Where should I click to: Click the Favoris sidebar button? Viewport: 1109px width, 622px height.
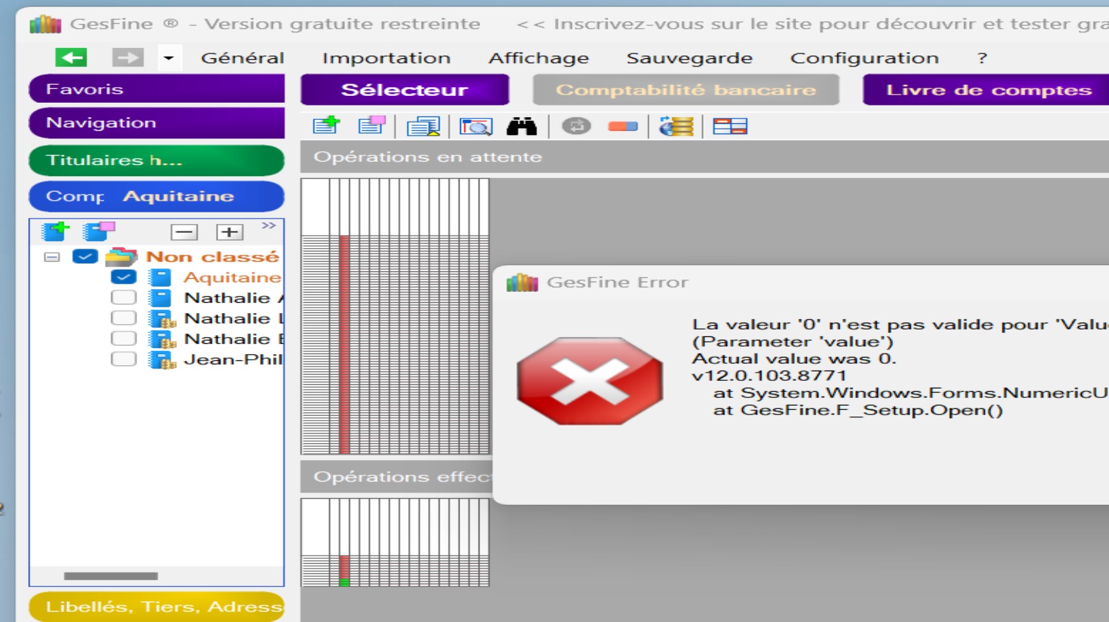click(156, 89)
